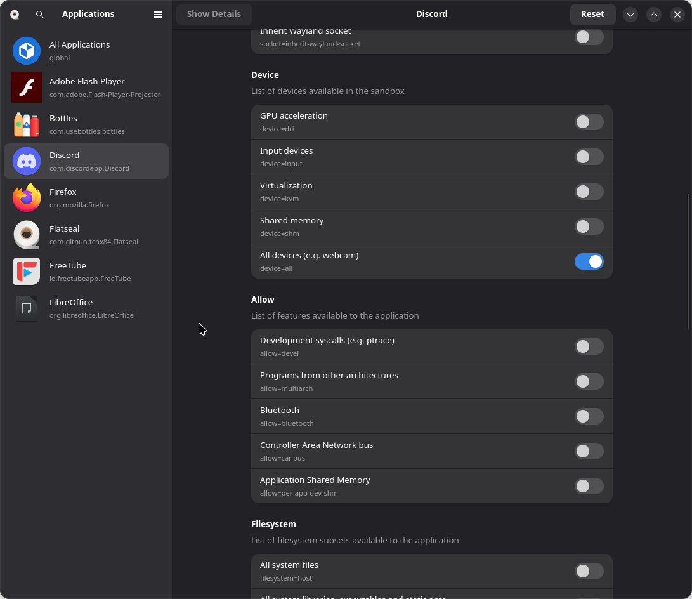Viewport: 692px width, 599px height.
Task: Enable Application Shared Memory
Action: tap(589, 486)
